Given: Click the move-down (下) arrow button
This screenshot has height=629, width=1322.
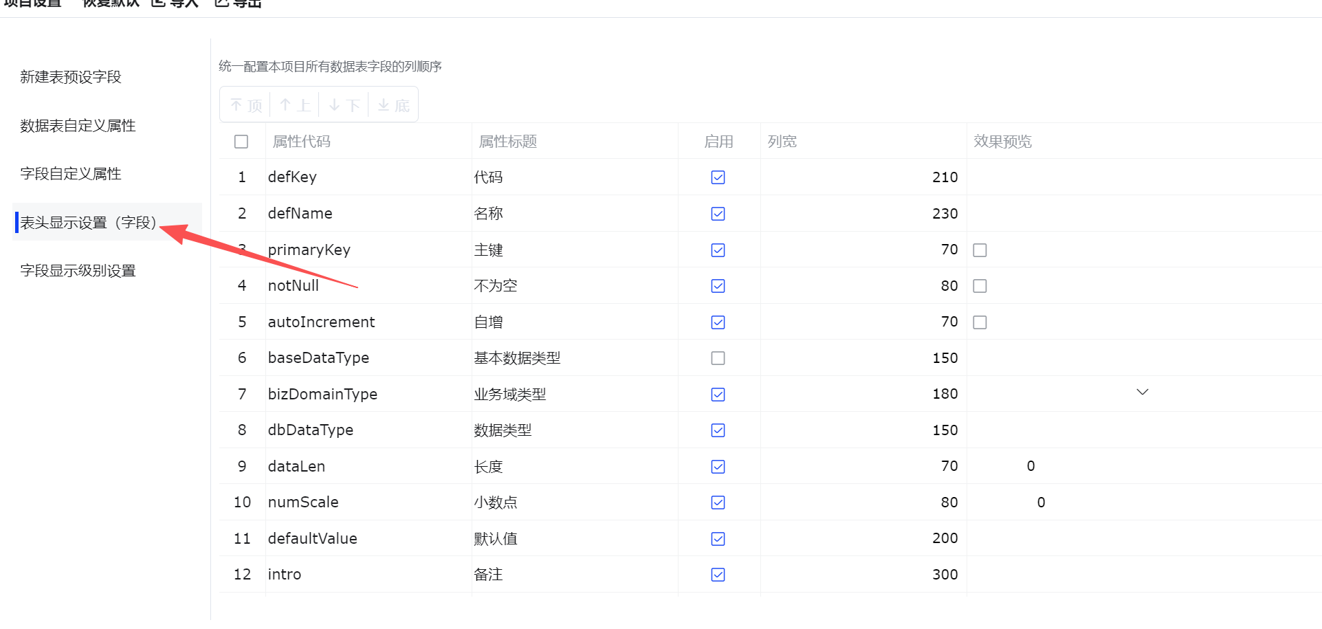Looking at the screenshot, I should click(344, 105).
